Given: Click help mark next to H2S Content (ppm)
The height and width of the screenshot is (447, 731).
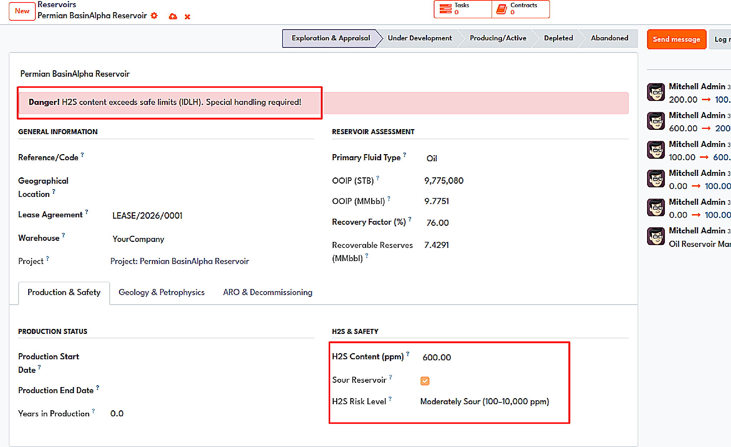Looking at the screenshot, I should click(x=408, y=354).
